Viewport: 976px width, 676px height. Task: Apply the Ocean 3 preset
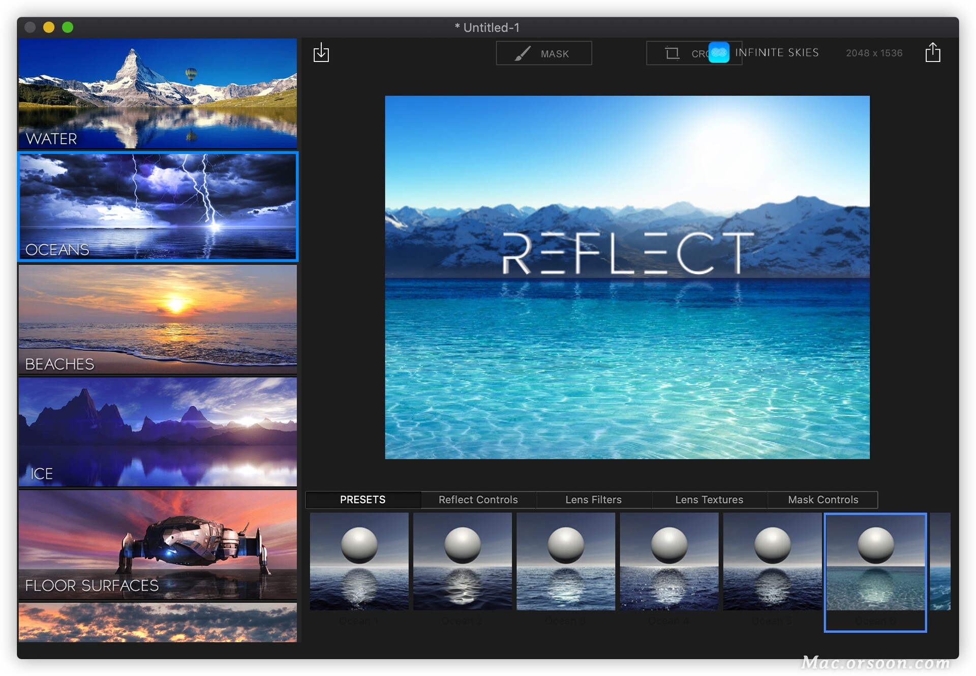(x=565, y=561)
